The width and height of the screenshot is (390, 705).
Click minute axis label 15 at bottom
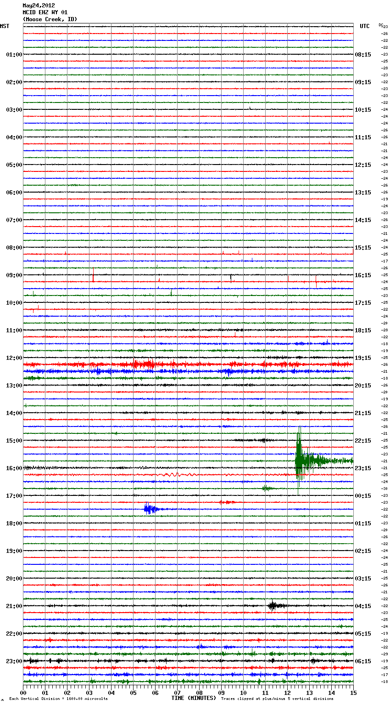tap(353, 693)
